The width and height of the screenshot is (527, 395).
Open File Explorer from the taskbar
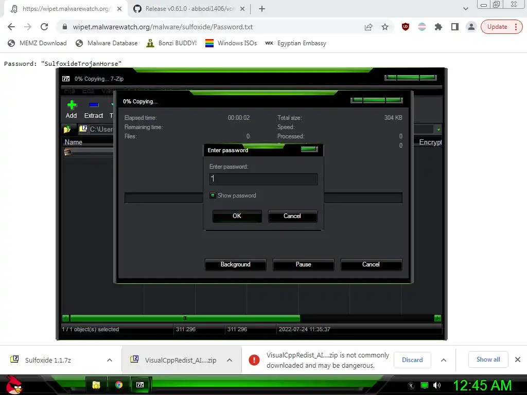tap(96, 385)
